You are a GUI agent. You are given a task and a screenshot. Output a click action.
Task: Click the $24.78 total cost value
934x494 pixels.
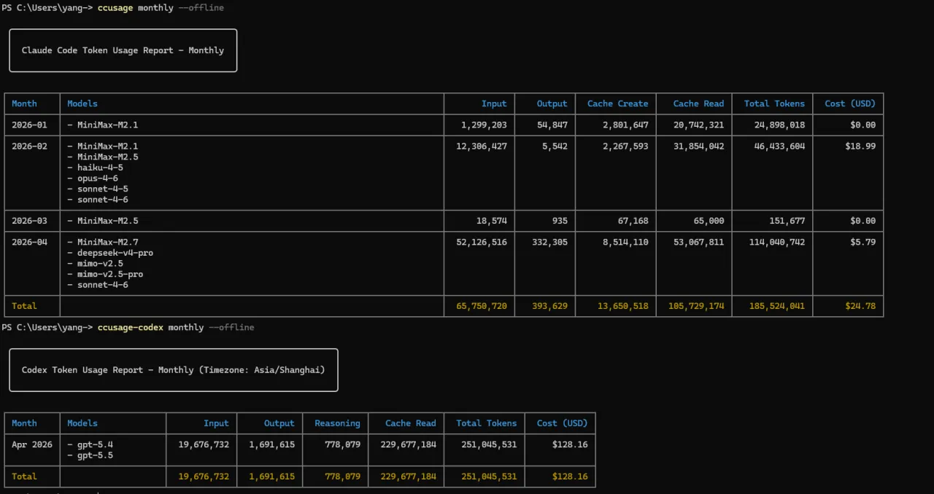coord(860,306)
